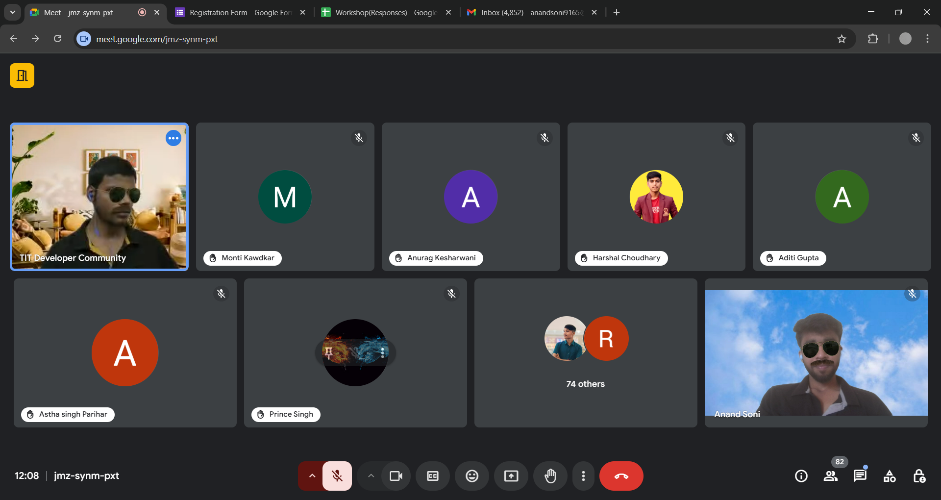Open more call options menu
The image size is (941, 500).
pos(583,475)
